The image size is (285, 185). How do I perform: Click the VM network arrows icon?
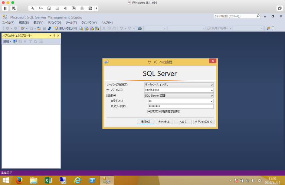[41, 8]
